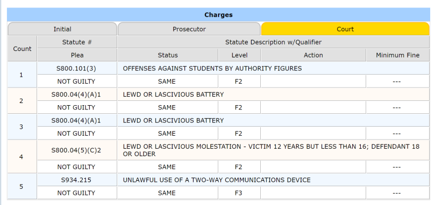This screenshot has height=205, width=435.
Task: Select statute S800.04(5)(C)2 in count 4
Action: [x=76, y=150]
